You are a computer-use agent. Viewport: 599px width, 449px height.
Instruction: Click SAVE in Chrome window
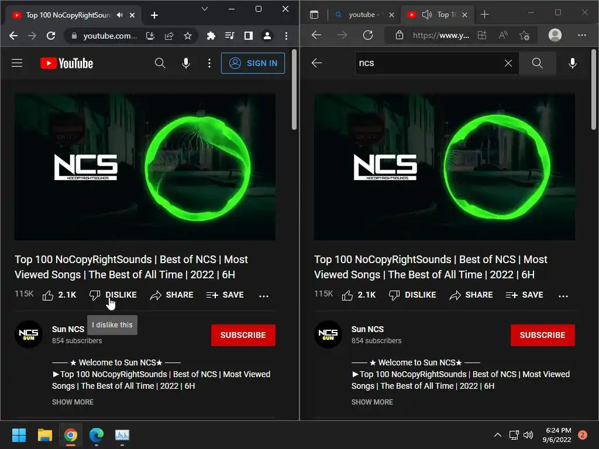(225, 295)
